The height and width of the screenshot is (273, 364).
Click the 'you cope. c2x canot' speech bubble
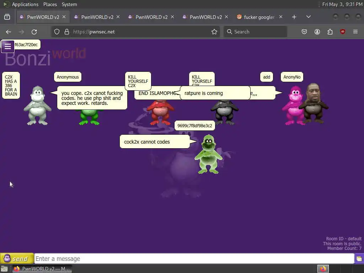[x=92, y=98]
